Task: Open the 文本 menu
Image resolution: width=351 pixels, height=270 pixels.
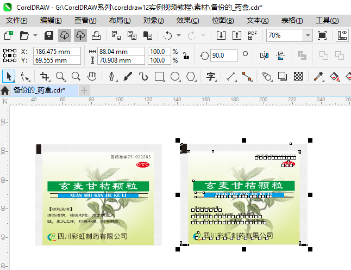Action: pyautogui.click(x=258, y=21)
